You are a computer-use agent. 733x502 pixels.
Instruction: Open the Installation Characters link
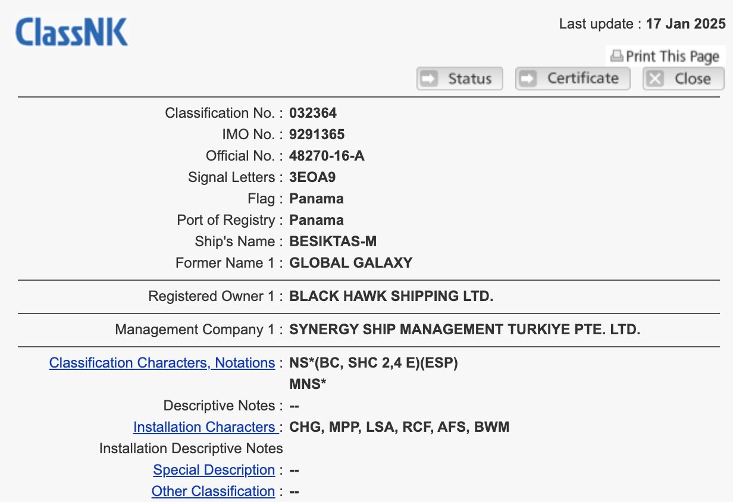pos(204,427)
